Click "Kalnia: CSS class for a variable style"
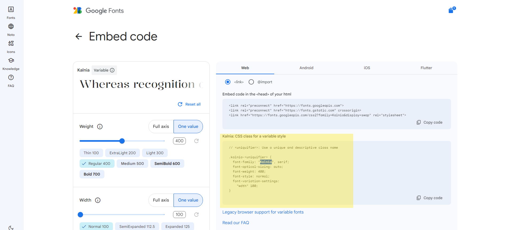Viewport: 506px width, 230px height. tap(254, 136)
